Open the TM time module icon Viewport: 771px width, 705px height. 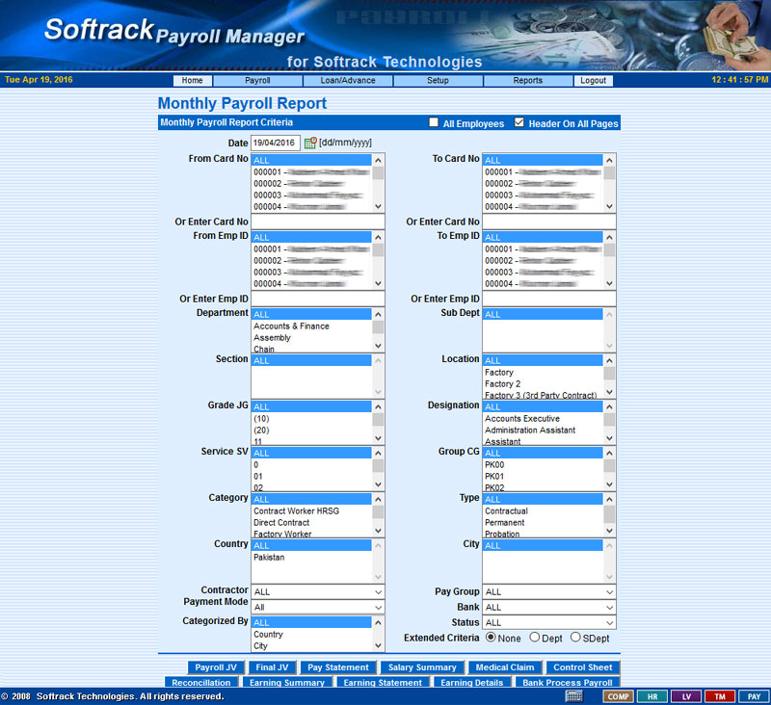pos(719,696)
